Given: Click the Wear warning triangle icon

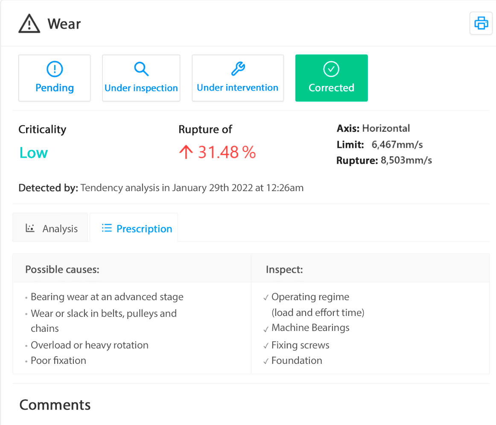Looking at the screenshot, I should pyautogui.click(x=29, y=24).
